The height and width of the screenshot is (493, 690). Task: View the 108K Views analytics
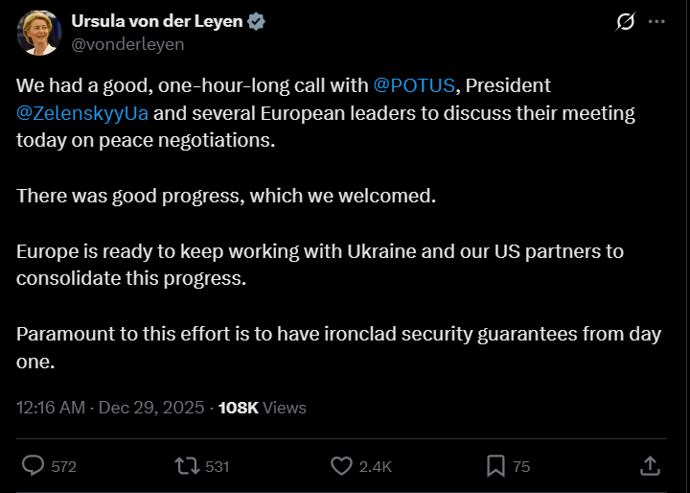click(263, 408)
